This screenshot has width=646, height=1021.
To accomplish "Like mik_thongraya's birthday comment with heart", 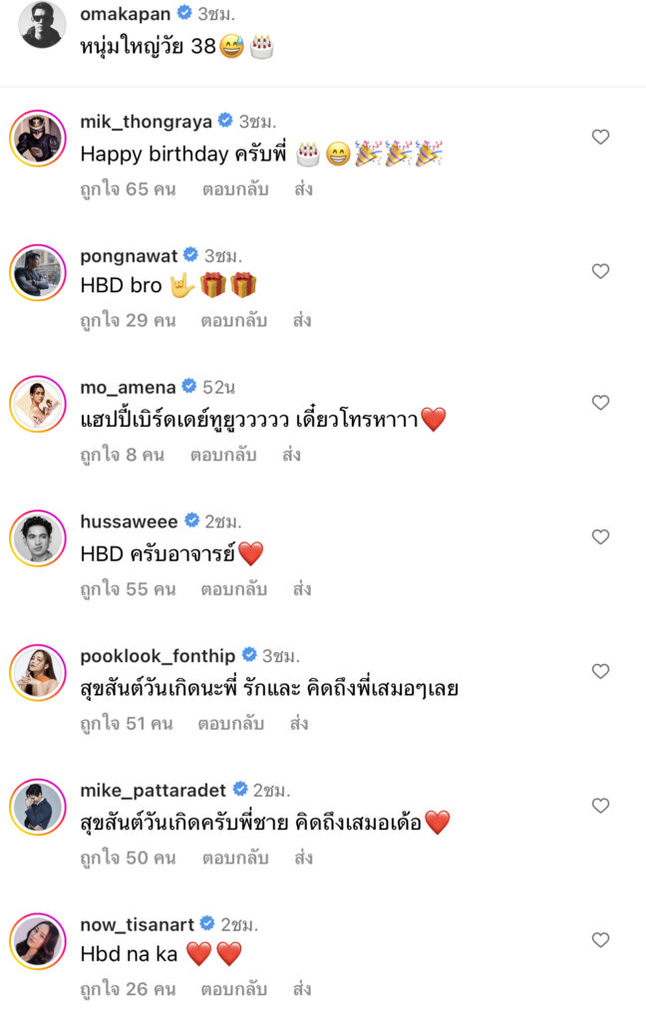I will pos(600,137).
